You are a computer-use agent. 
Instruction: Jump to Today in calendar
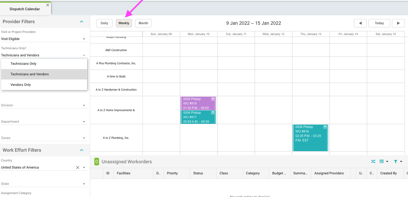[x=379, y=23]
